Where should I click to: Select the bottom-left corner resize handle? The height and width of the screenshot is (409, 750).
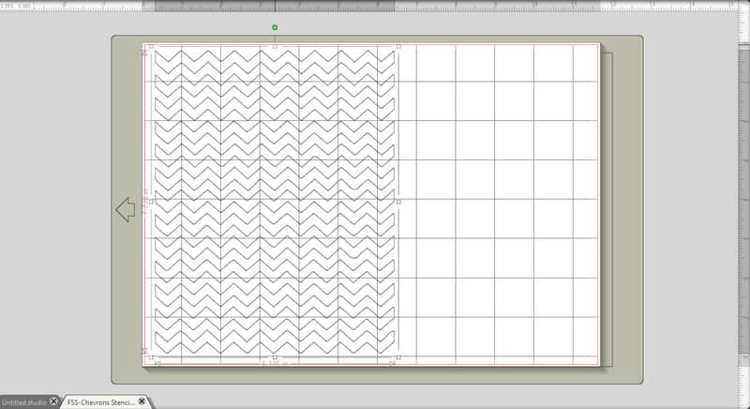tap(151, 357)
